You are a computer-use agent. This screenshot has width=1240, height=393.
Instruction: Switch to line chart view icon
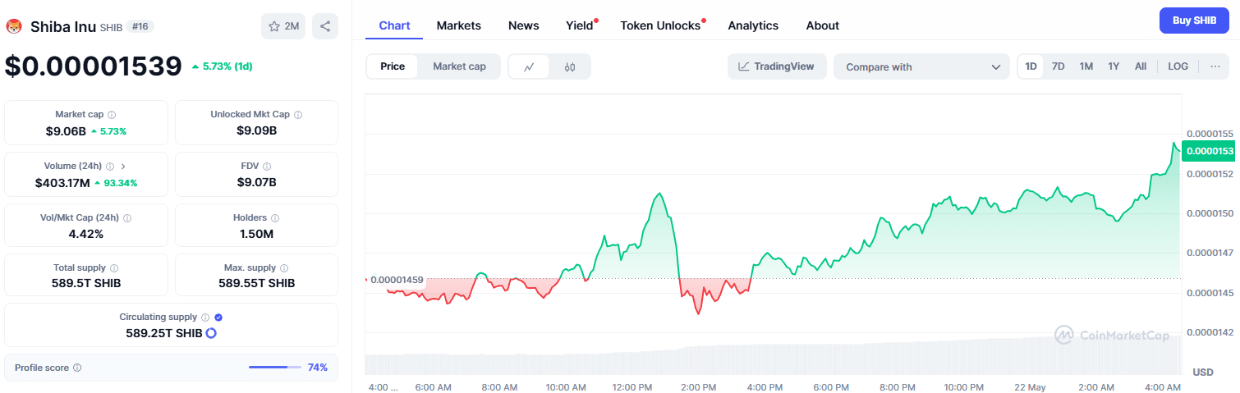(x=530, y=66)
